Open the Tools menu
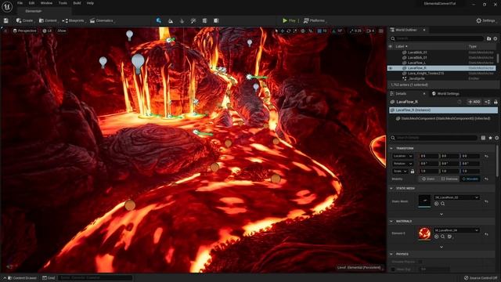 (x=63, y=3)
